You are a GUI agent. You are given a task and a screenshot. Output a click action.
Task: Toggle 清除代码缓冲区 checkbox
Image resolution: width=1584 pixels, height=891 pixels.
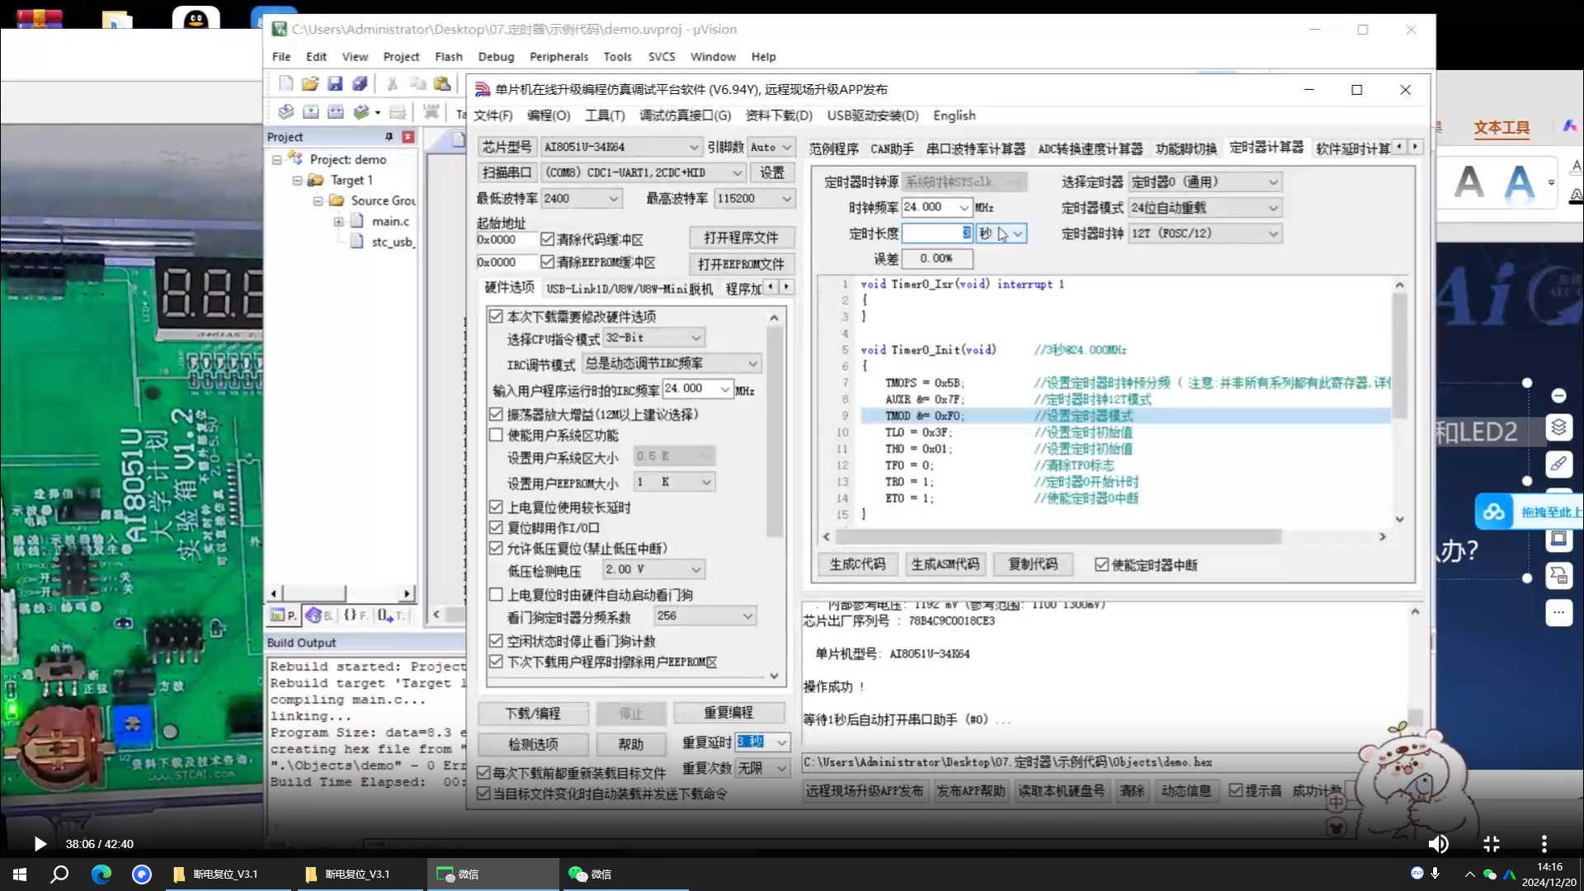coord(547,239)
